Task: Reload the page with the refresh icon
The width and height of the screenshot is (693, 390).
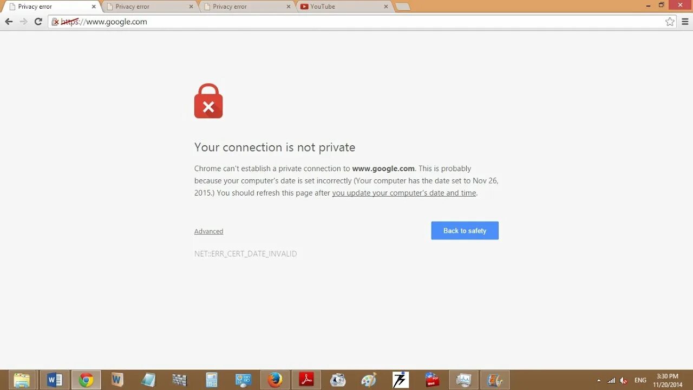Action: (x=38, y=22)
